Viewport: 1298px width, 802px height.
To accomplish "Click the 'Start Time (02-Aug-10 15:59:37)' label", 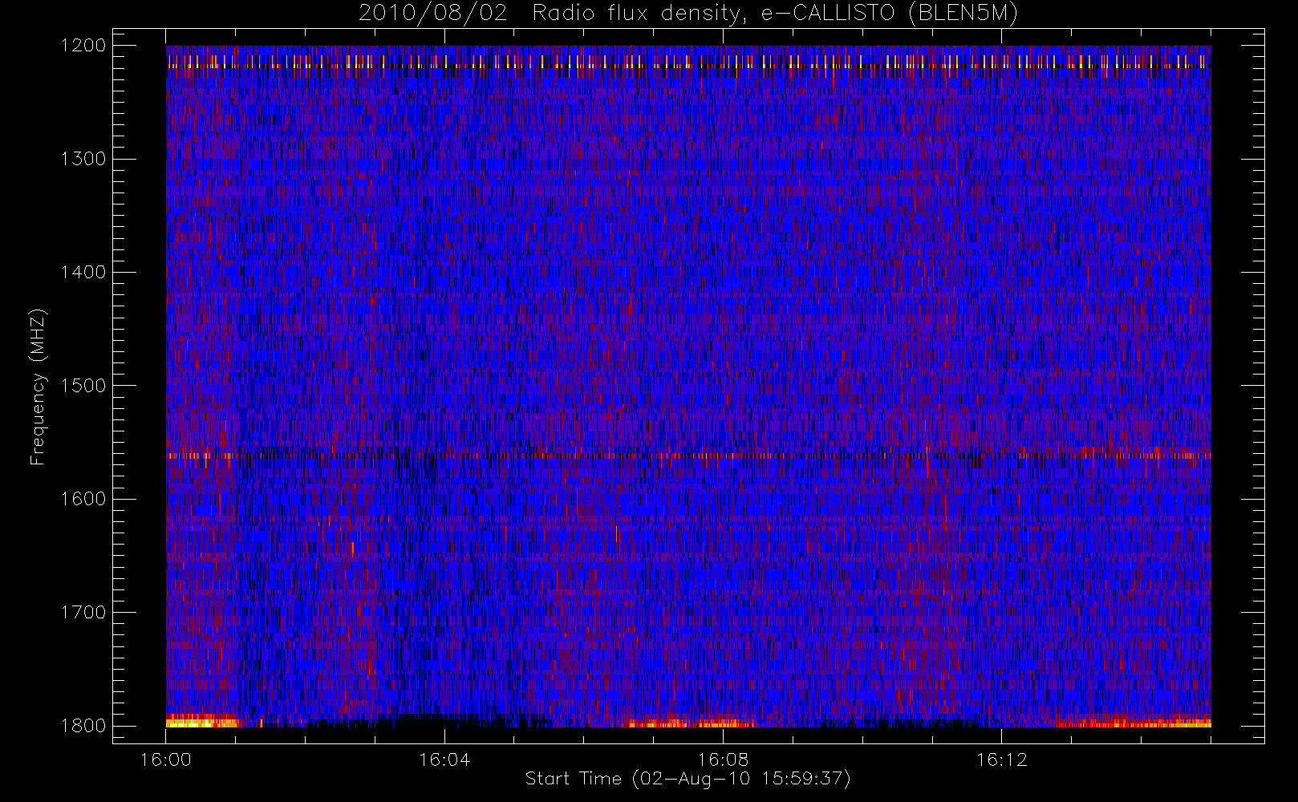I will click(688, 779).
